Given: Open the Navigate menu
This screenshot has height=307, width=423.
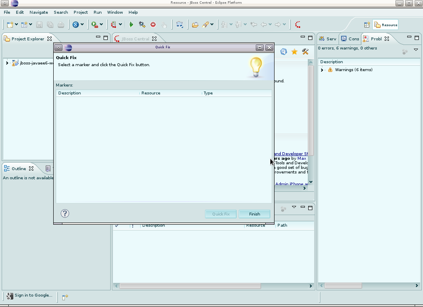Looking at the screenshot, I should (39, 12).
